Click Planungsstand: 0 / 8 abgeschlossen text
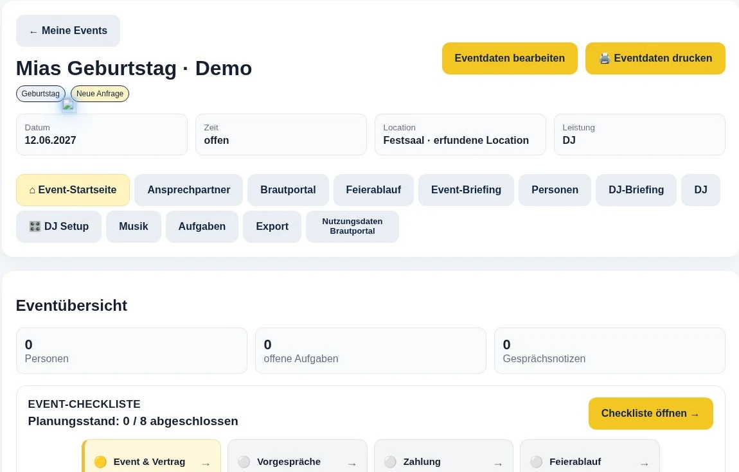739x472 pixels. pyautogui.click(x=133, y=421)
